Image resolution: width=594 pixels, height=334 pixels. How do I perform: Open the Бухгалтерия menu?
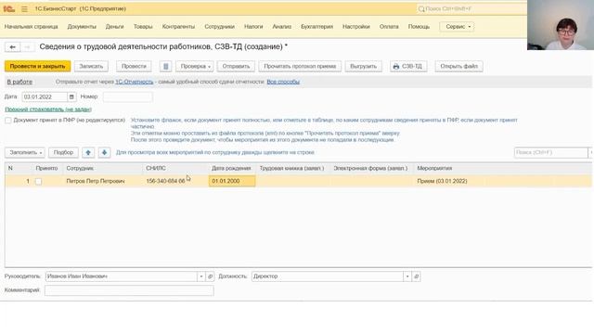point(317,27)
